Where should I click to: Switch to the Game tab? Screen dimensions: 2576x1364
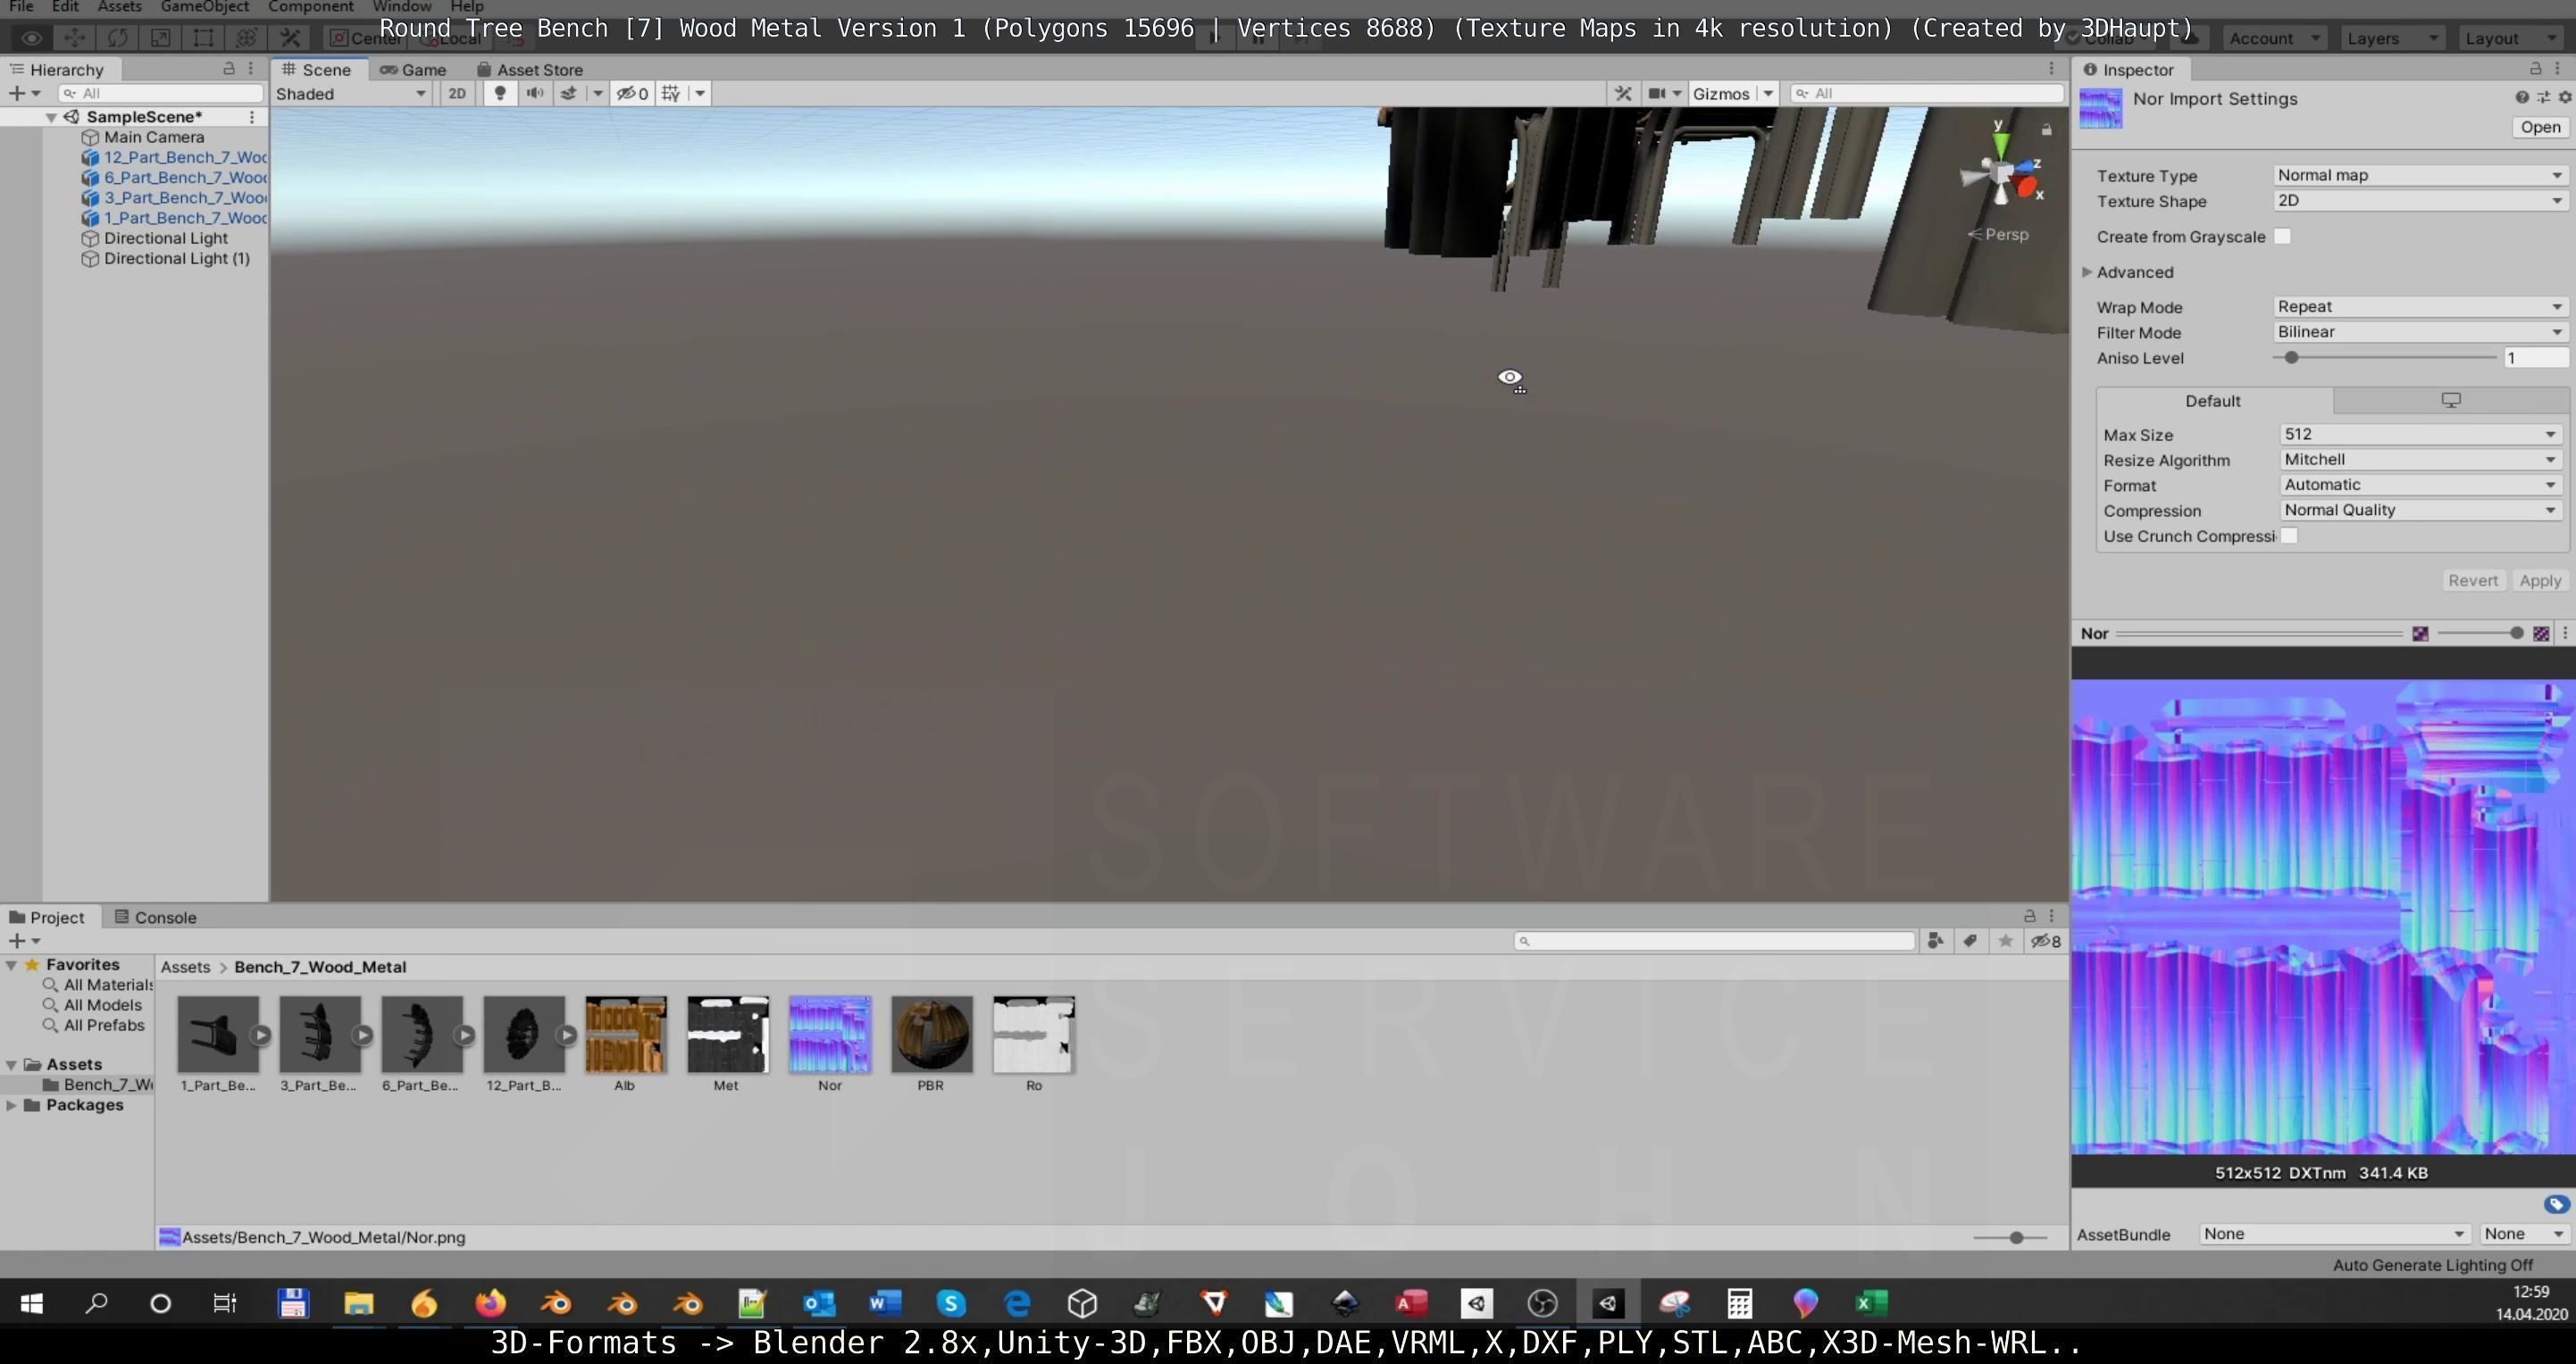click(x=414, y=69)
